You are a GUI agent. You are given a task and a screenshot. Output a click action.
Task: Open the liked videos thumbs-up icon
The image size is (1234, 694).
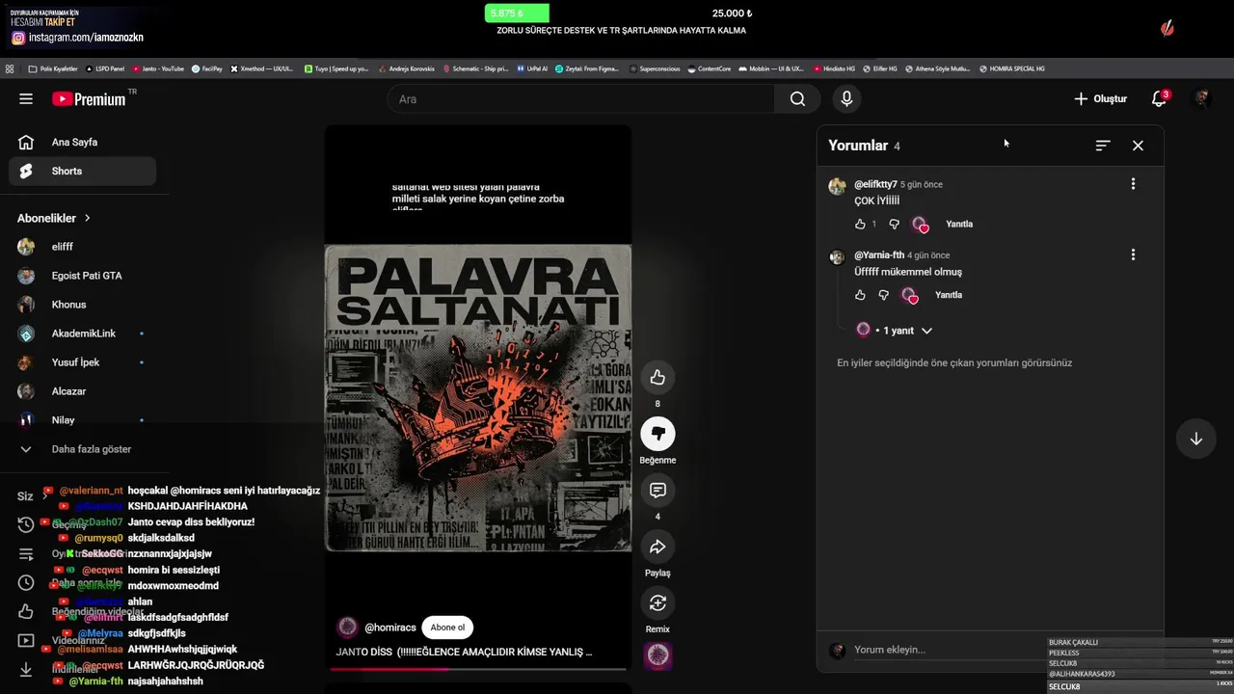[x=26, y=612]
